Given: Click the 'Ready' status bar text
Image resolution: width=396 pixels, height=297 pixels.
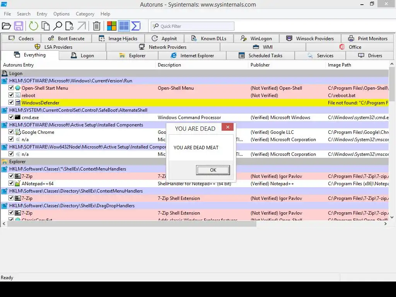Looking at the screenshot, I should tap(7, 278).
